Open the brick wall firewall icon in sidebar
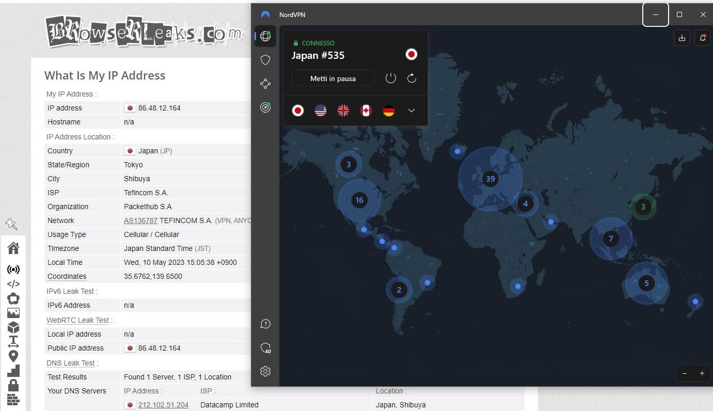713x411 pixels. click(x=13, y=400)
